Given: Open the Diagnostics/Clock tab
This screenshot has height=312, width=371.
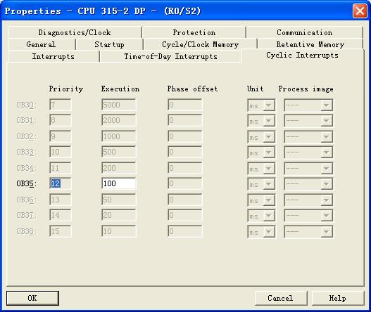Looking at the screenshot, I should [x=75, y=32].
